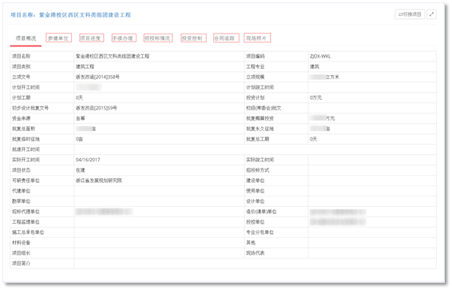Select the 项目编码 label cell
452x290 pixels.
pos(276,56)
